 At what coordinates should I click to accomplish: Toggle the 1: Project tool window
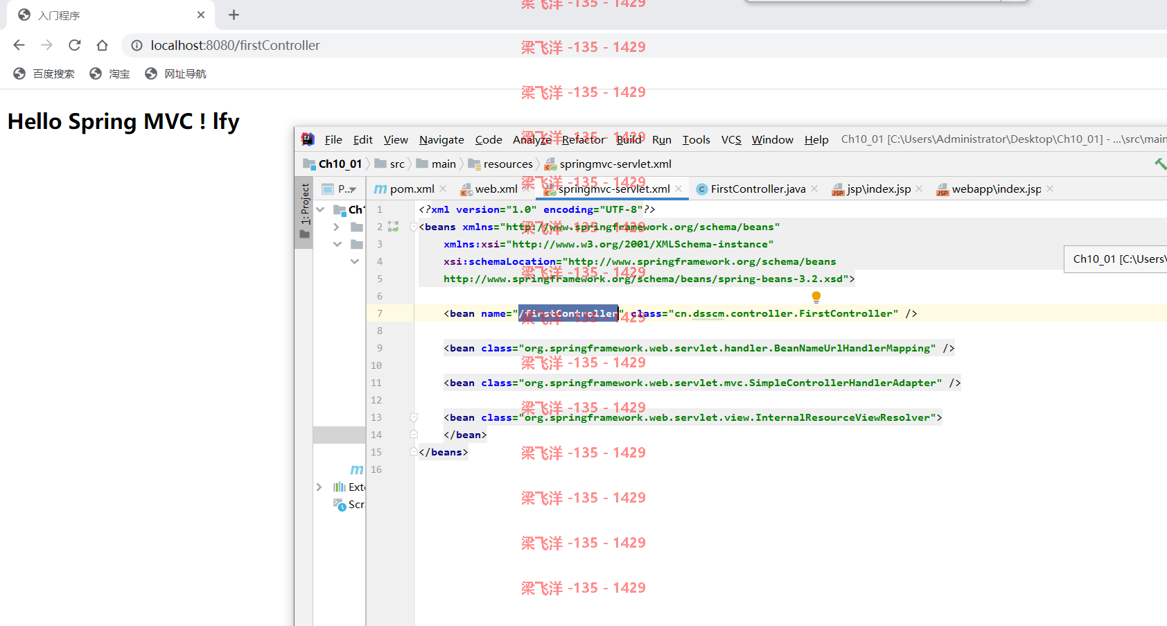point(304,211)
